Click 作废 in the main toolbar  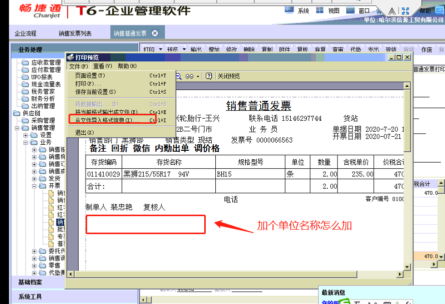[426, 50]
